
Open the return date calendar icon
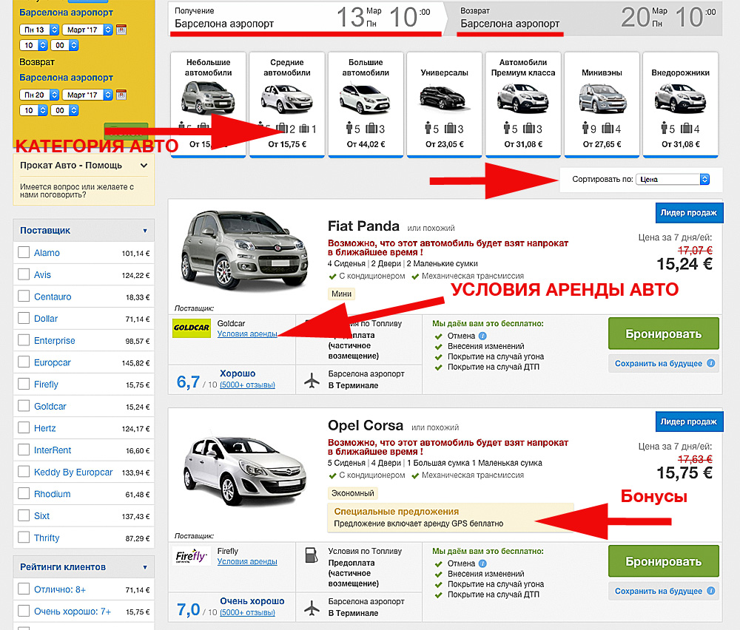click(x=121, y=95)
